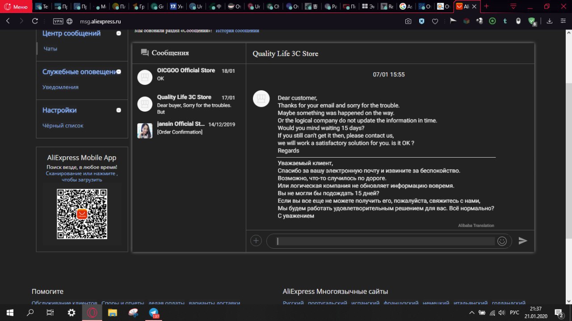This screenshot has width=572, height=321.
Task: Collapse the Центр сообщений section
Action: coord(118,33)
